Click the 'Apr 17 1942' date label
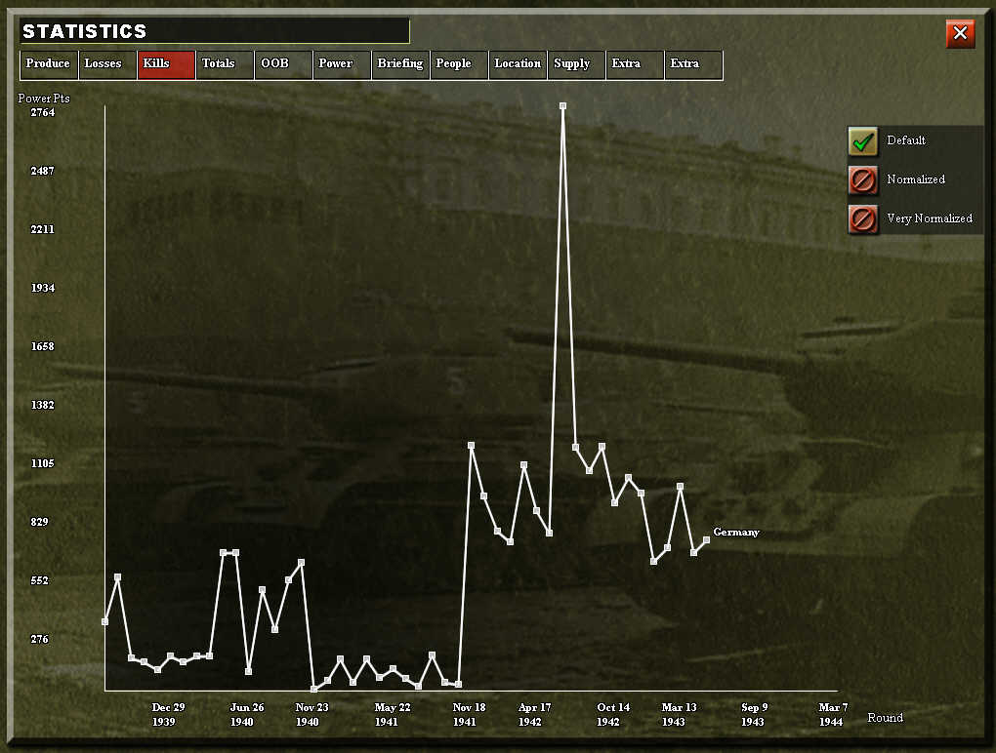Screen dimensions: 996x753 click(x=534, y=714)
